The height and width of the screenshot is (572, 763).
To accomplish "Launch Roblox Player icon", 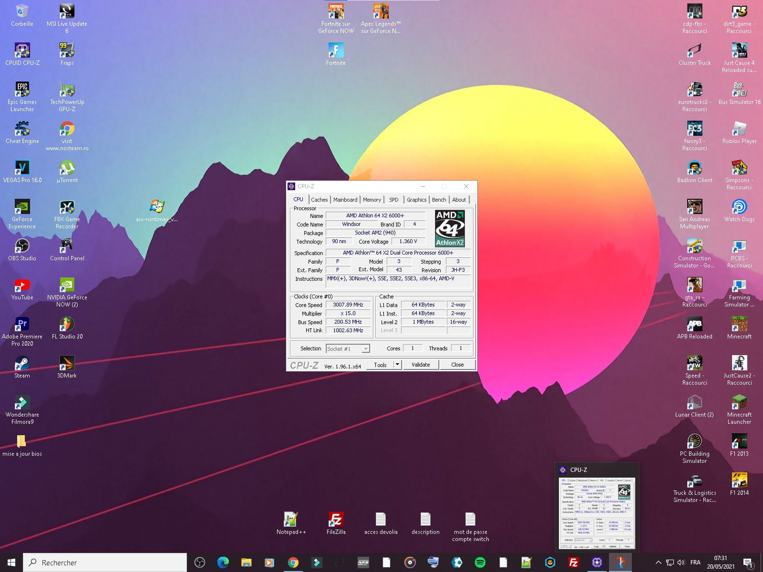I will click(x=739, y=132).
